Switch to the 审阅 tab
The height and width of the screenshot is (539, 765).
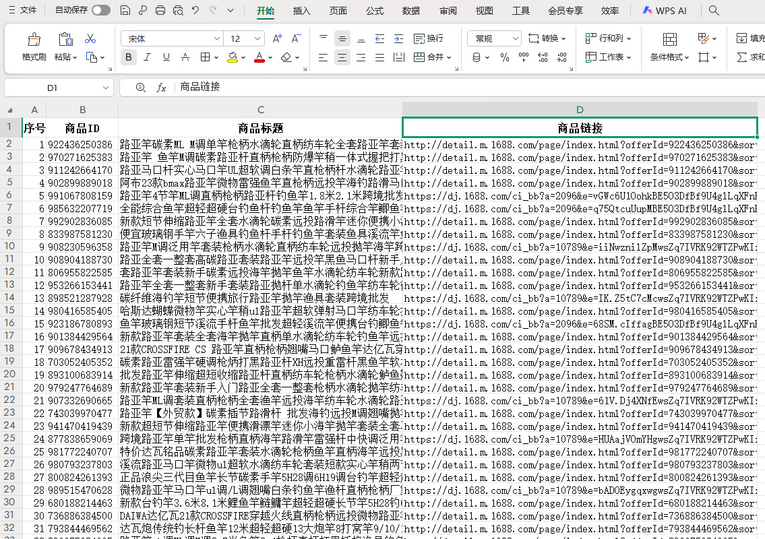448,11
